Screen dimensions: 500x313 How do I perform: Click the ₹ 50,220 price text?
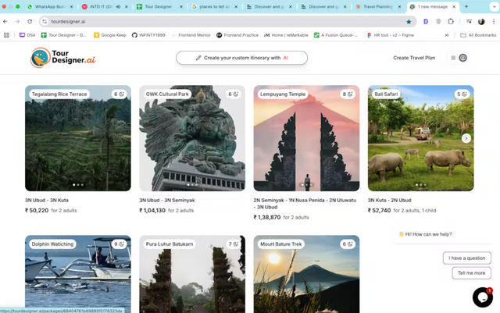coord(37,211)
